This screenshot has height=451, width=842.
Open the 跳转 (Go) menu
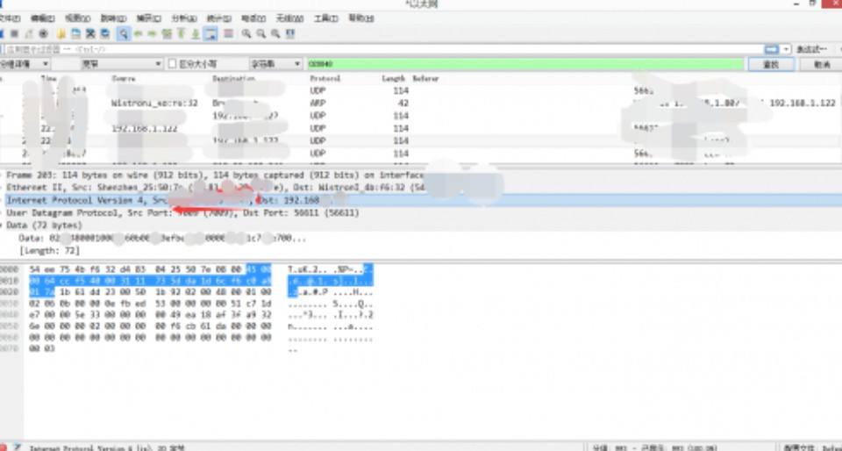113,18
